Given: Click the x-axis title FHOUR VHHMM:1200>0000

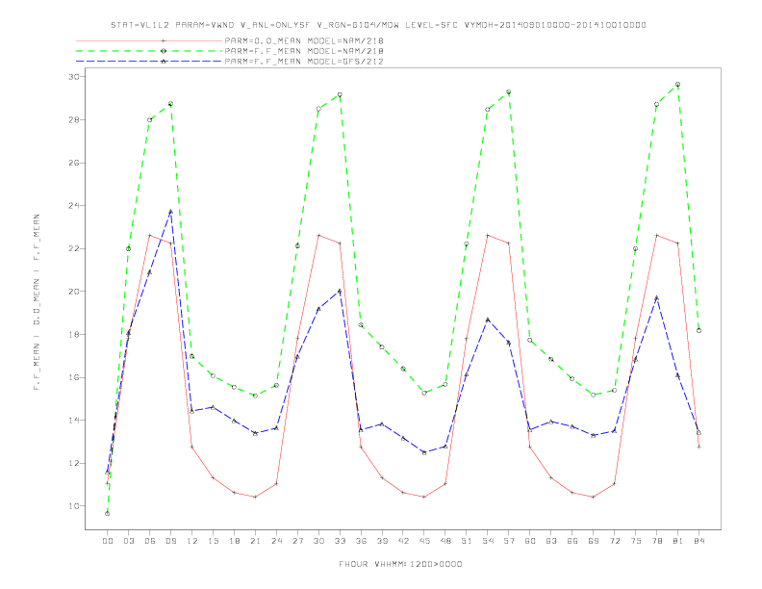Looking at the screenshot, I should (x=400, y=564).
